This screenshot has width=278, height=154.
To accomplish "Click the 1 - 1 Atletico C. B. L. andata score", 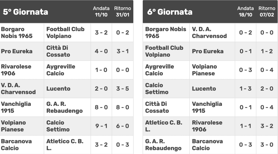I will coord(245,126).
